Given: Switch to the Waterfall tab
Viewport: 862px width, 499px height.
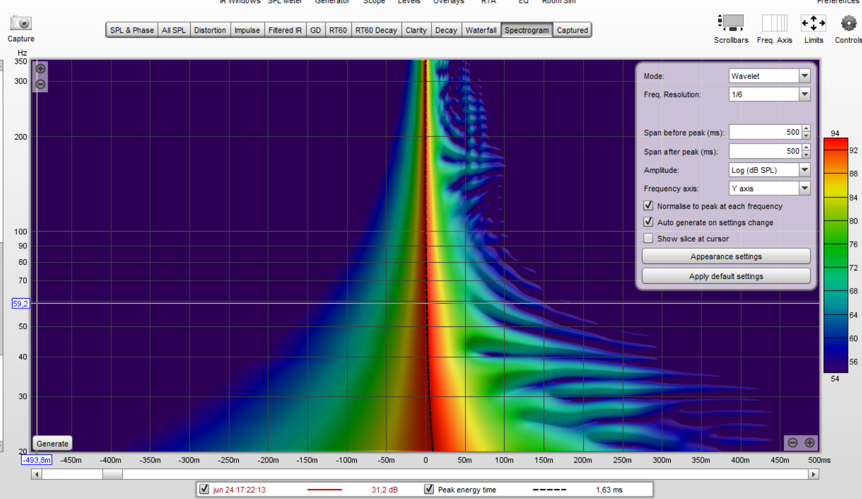Looking at the screenshot, I should (481, 30).
